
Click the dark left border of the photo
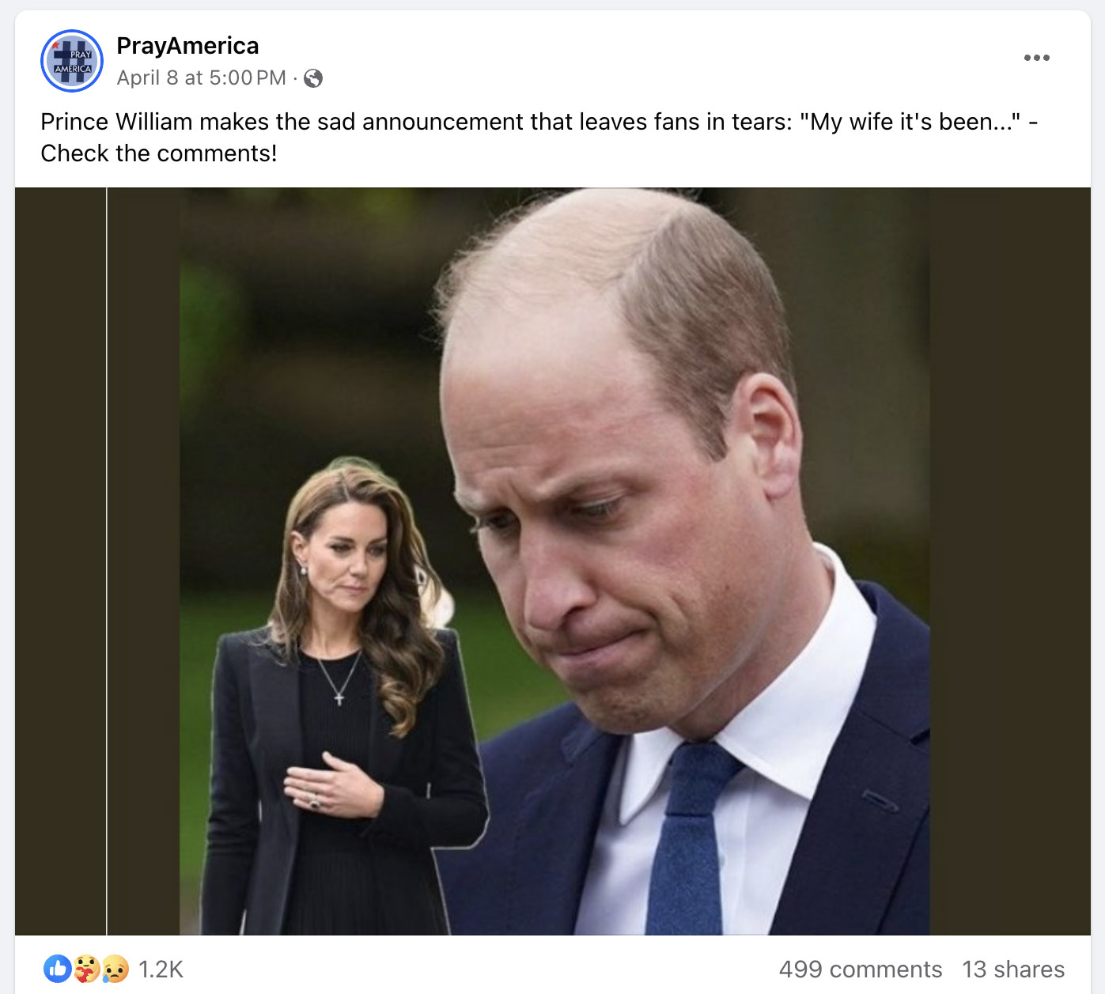click(x=60, y=561)
